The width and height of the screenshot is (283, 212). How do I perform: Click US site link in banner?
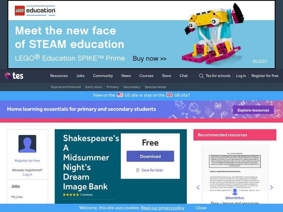point(131,95)
